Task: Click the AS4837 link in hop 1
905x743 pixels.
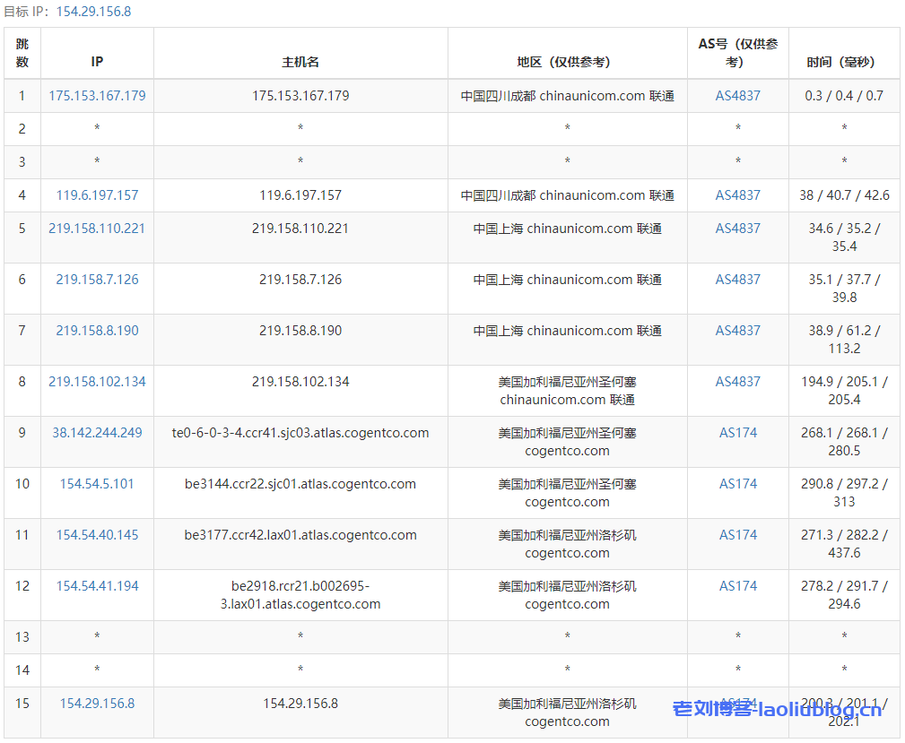Action: tap(735, 96)
